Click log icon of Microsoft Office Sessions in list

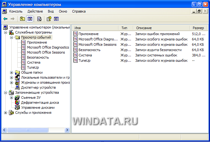75,45
